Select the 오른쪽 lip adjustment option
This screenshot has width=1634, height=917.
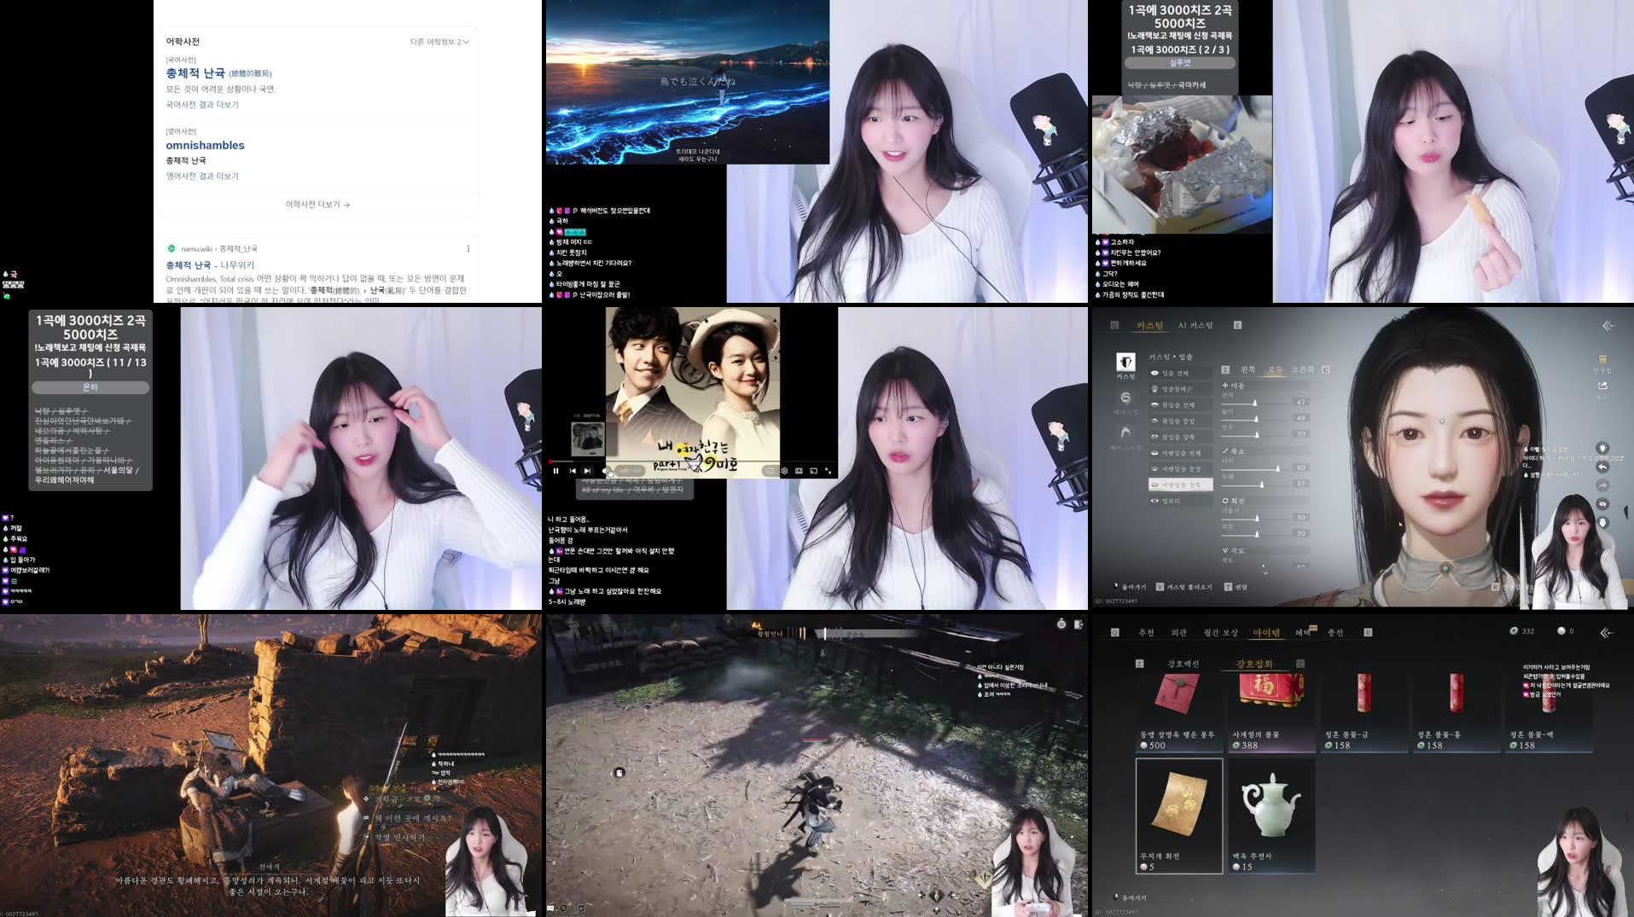pyautogui.click(x=1303, y=369)
